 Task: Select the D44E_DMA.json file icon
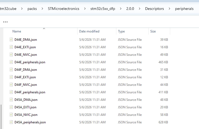(x=11, y=39)
